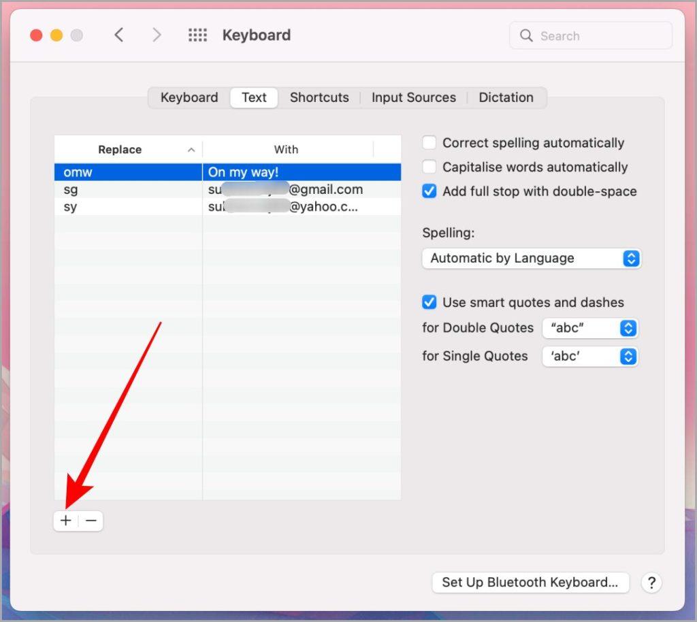Enable Capitalise words automatically
The image size is (697, 622).
point(429,167)
